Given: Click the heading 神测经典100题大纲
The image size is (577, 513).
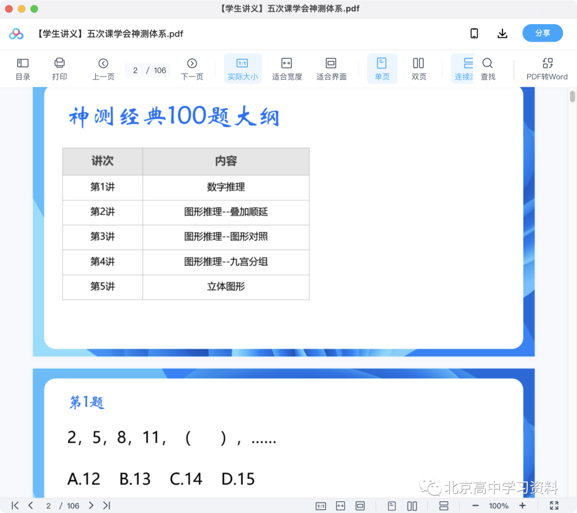Looking at the screenshot, I should coord(174,117).
